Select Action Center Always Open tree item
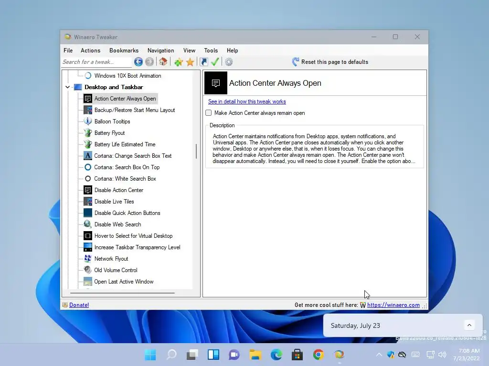 (x=125, y=99)
